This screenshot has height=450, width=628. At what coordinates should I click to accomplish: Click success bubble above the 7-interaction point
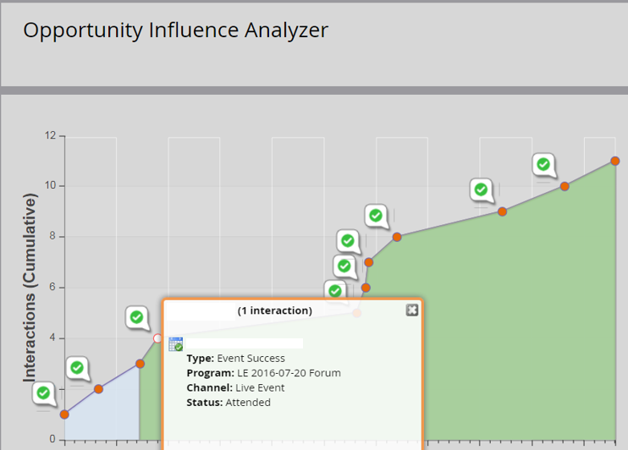347,241
